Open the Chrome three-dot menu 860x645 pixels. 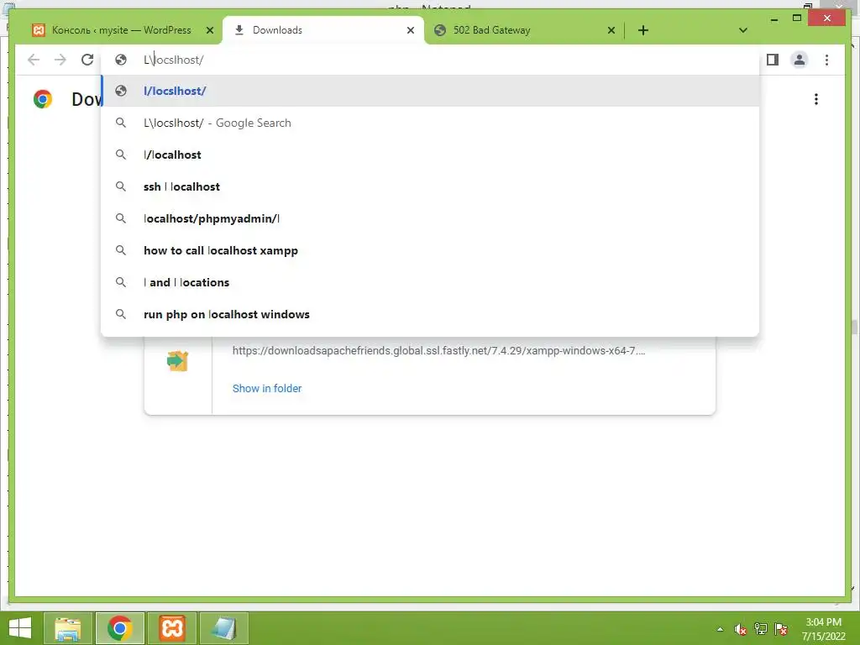point(826,60)
